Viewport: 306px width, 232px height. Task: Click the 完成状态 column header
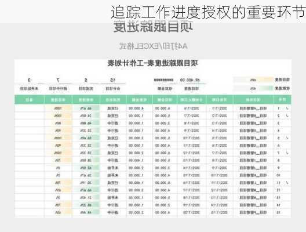coord(113,100)
